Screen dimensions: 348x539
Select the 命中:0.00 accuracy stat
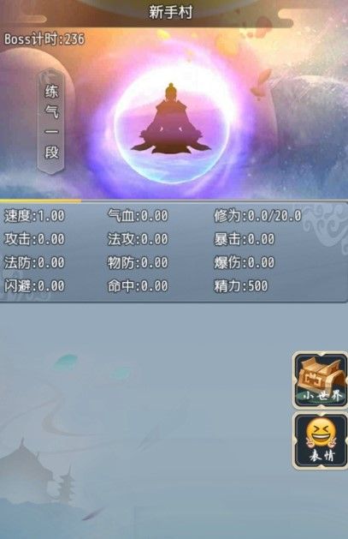pyautogui.click(x=138, y=286)
